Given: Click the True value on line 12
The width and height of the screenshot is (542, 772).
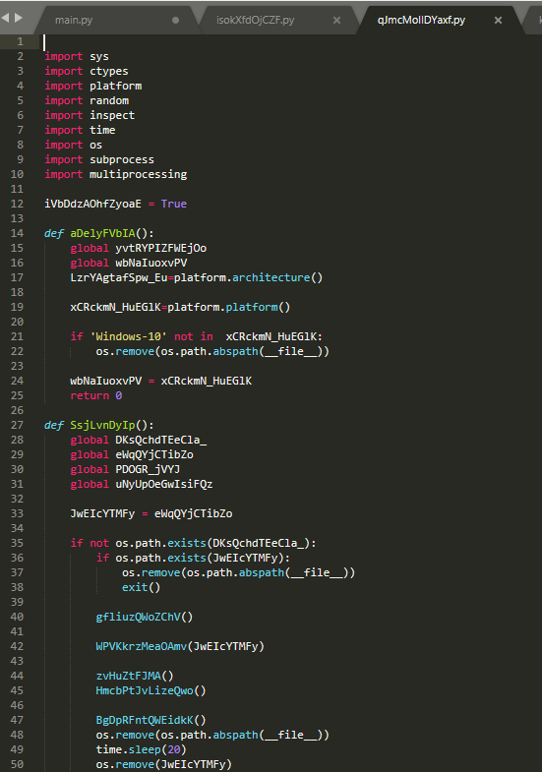Looking at the screenshot, I should click(x=174, y=204).
